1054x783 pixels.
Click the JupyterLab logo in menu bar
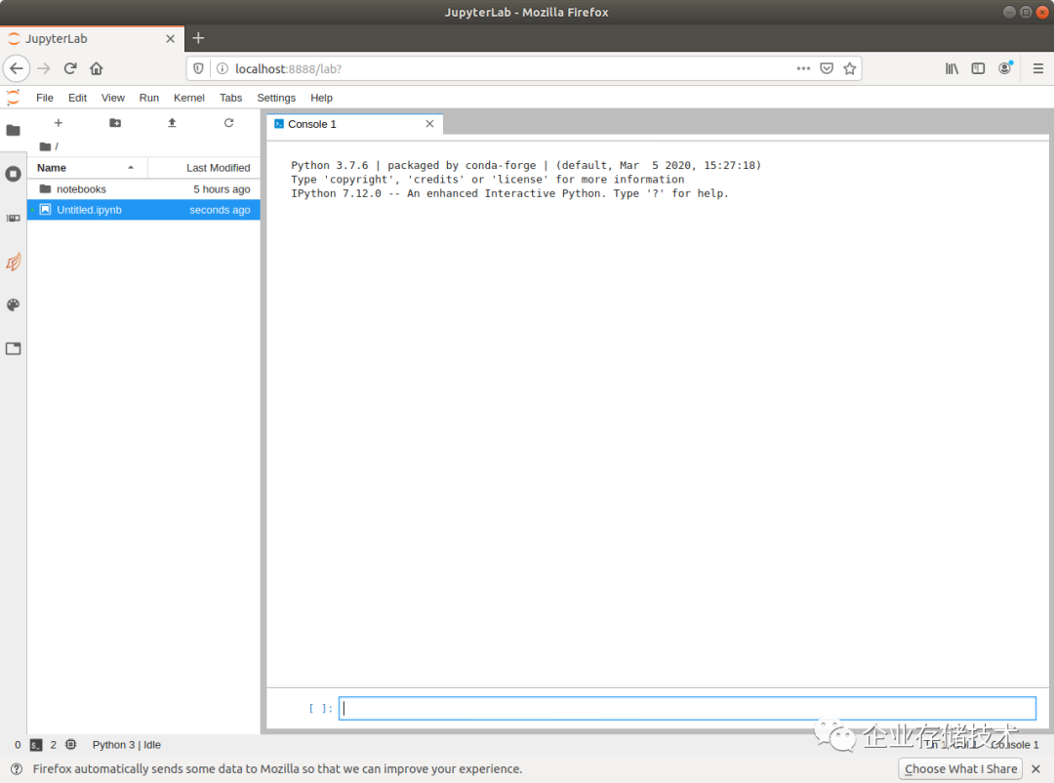[13, 98]
